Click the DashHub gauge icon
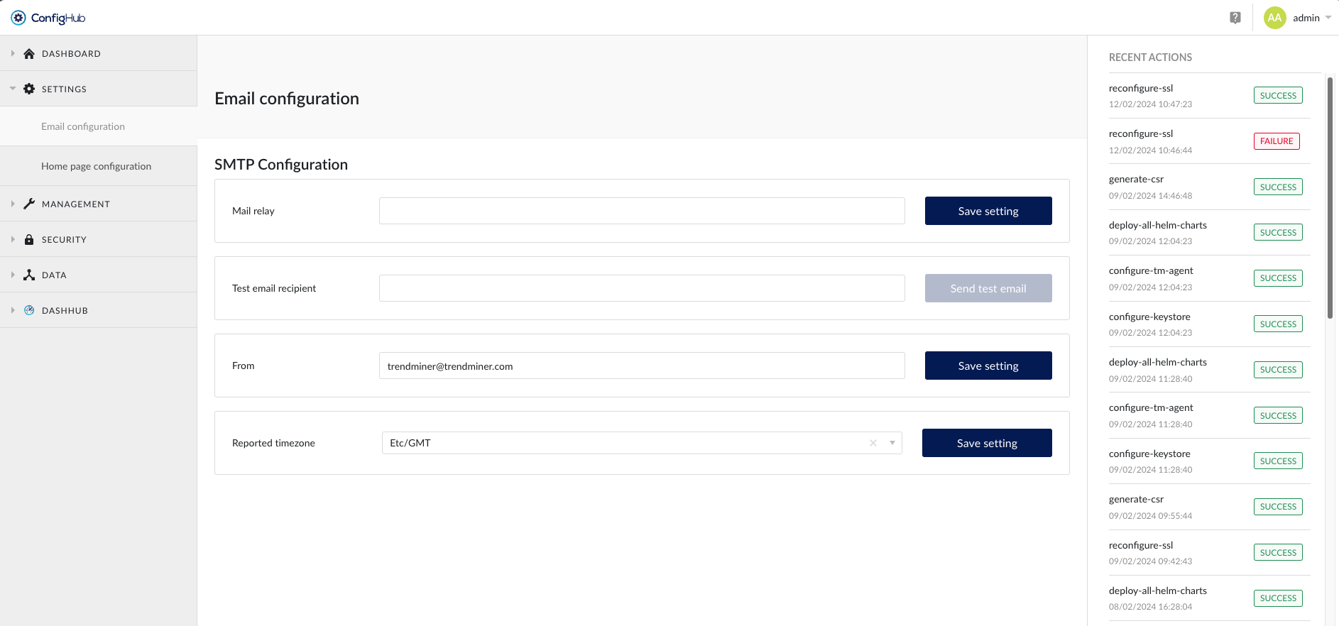Screen dimensions: 1339x626 coord(29,310)
